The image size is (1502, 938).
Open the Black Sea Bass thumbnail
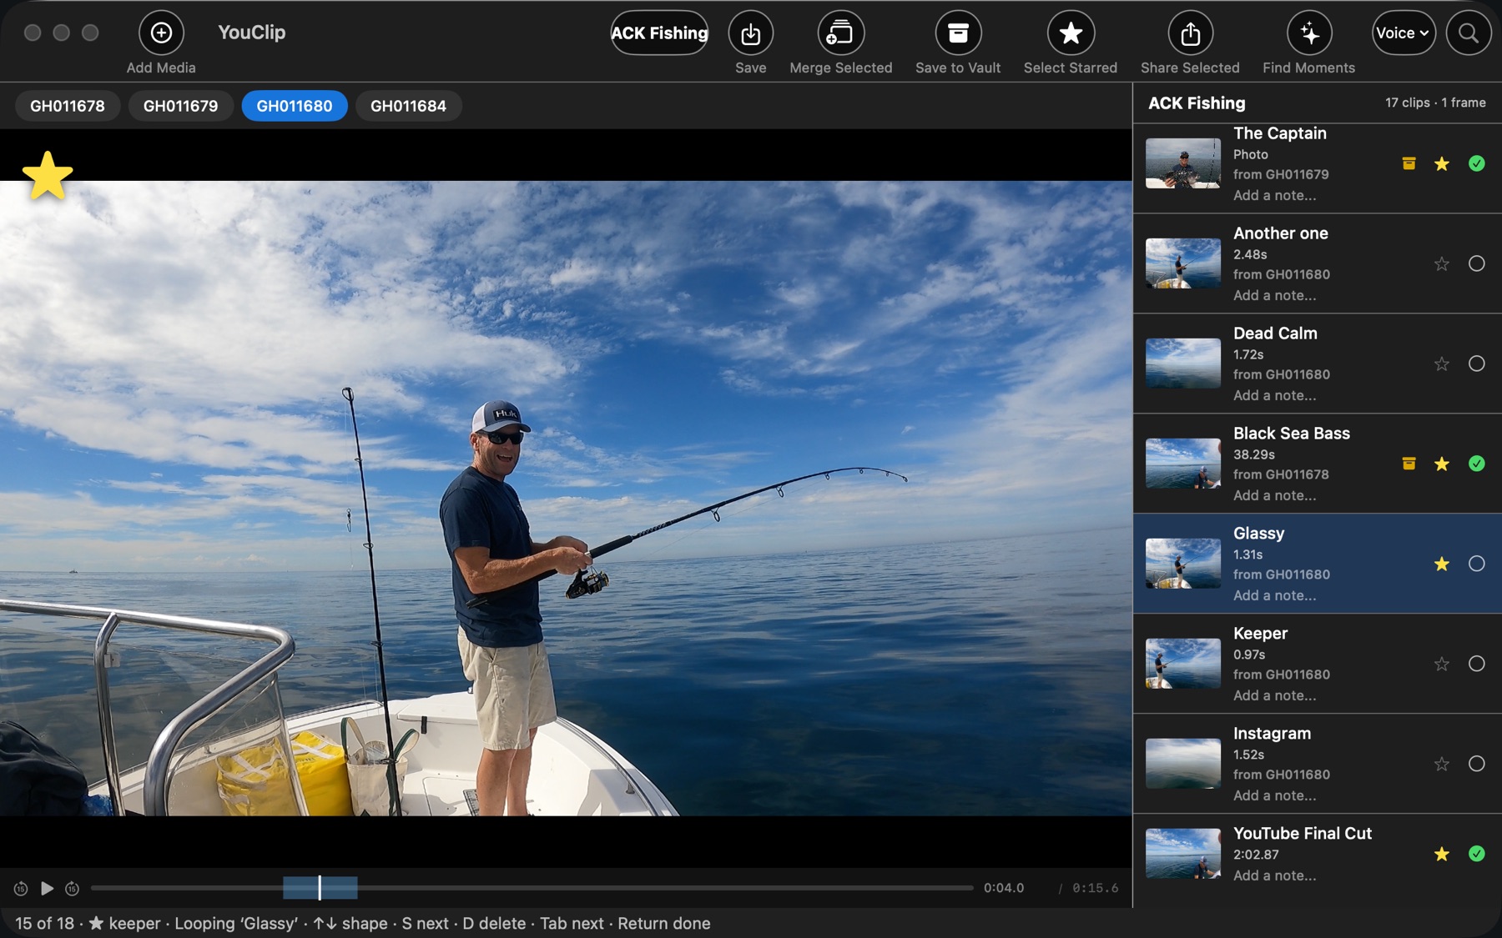[1182, 464]
